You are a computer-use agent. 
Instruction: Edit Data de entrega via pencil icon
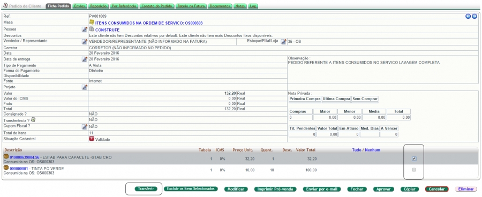(84, 59)
